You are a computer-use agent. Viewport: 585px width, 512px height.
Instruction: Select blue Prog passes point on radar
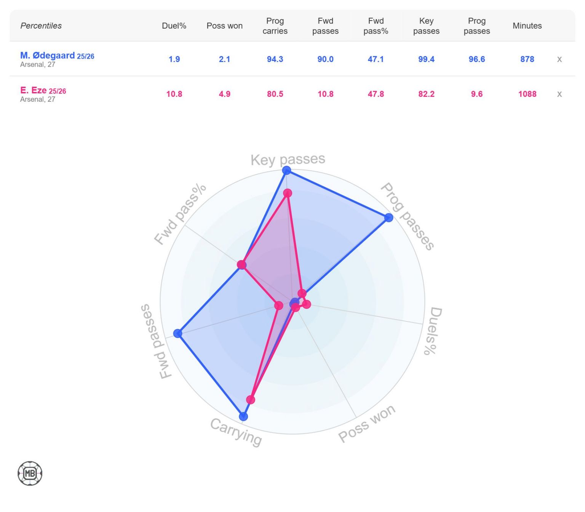[x=388, y=218]
